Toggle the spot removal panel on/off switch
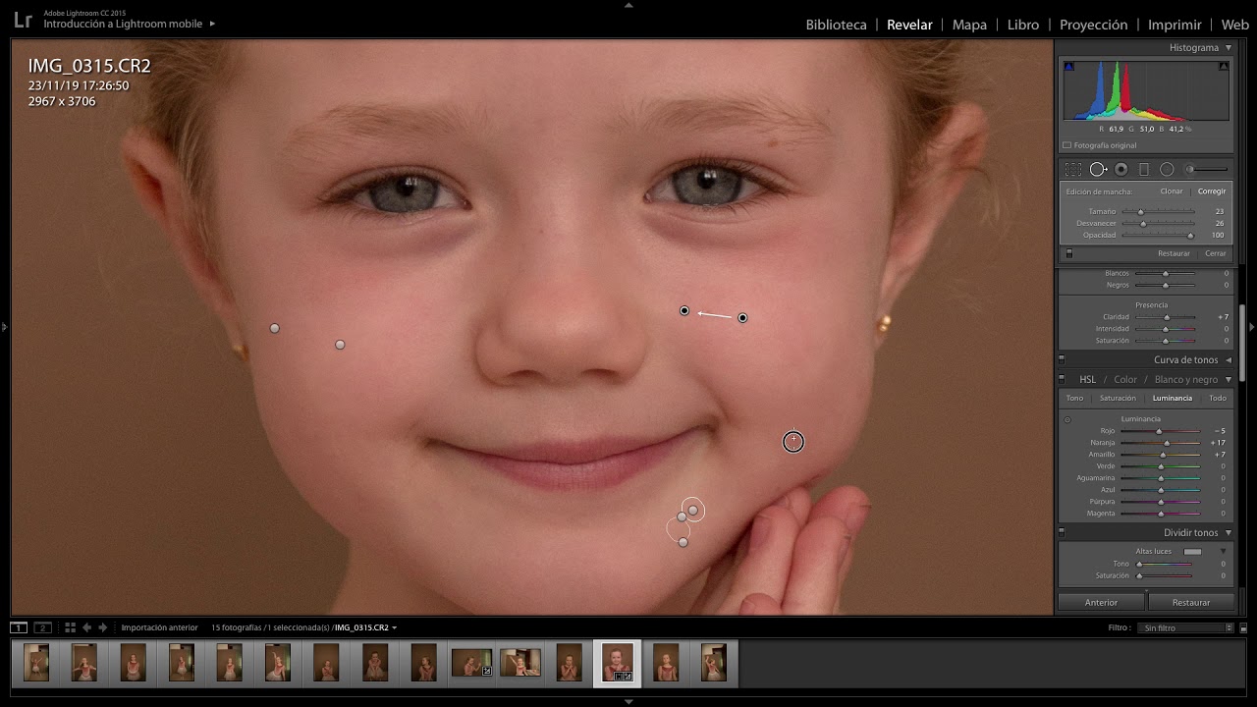Screen dimensions: 1257x707 coord(1069,253)
